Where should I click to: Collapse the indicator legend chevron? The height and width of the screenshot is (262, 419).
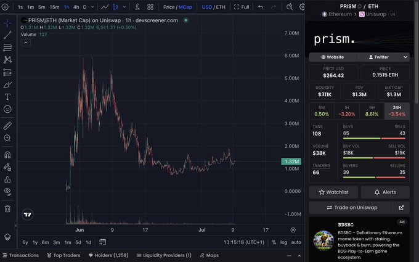click(26, 43)
